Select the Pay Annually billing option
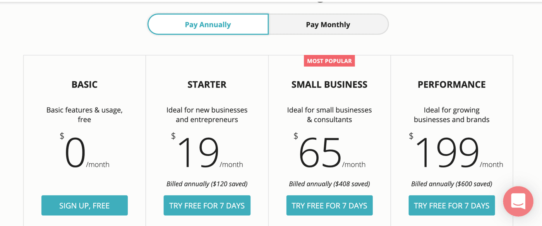The height and width of the screenshot is (226, 542). click(208, 24)
